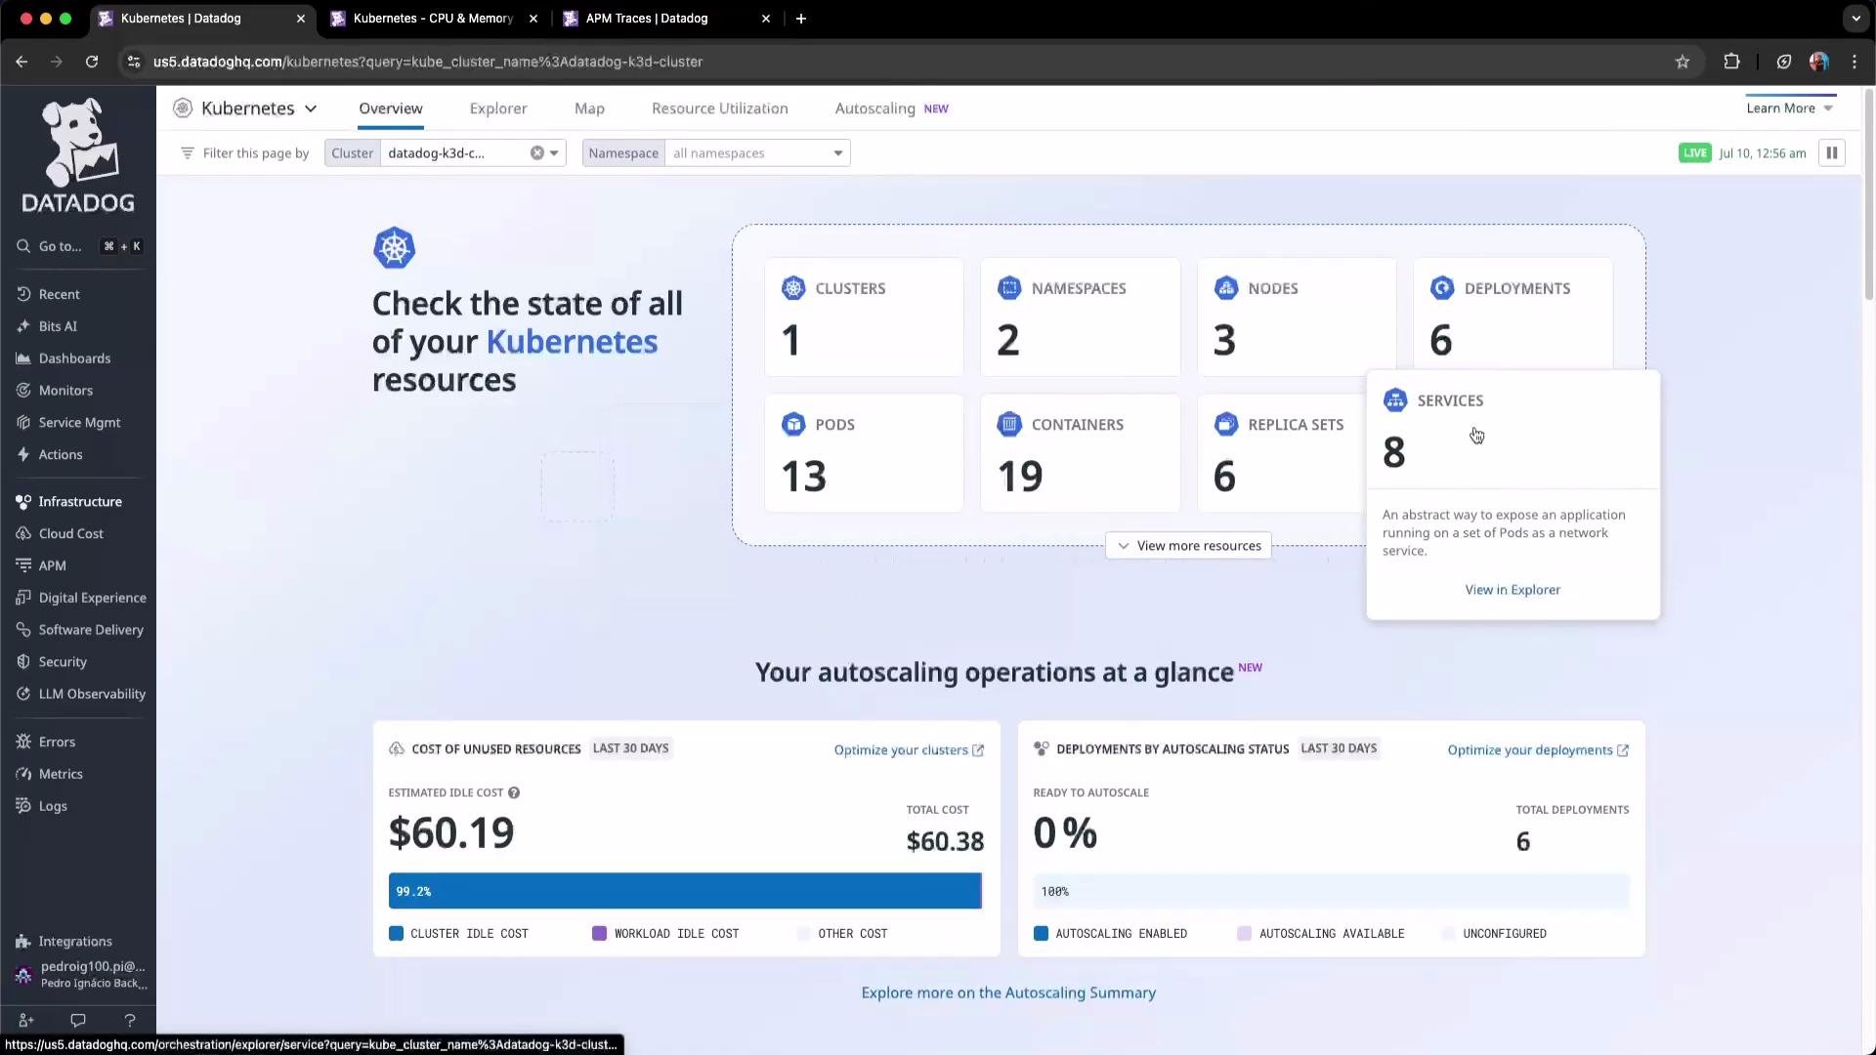This screenshot has height=1055, width=1876.
Task: Open the user account profile entry
Action: [x=80, y=974]
